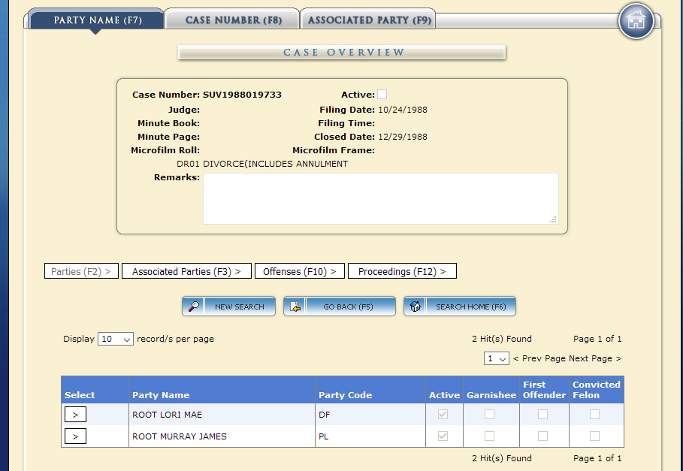Toggle the case Active checkbox
The width and height of the screenshot is (683, 471).
[x=382, y=95]
